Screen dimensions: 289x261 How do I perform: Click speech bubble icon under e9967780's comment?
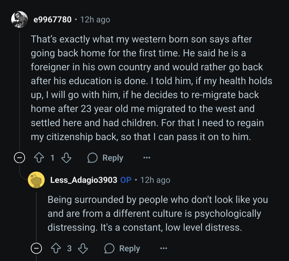pyautogui.click(x=92, y=158)
